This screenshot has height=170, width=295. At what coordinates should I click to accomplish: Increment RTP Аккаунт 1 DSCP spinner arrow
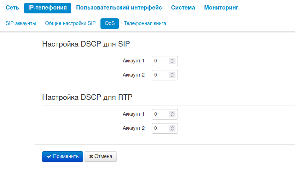tap(172, 113)
